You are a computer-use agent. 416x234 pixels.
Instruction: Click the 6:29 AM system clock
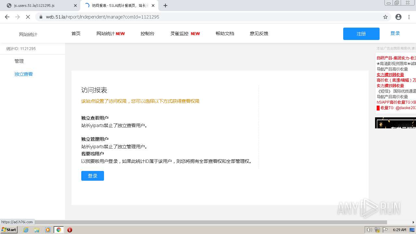pos(399,230)
